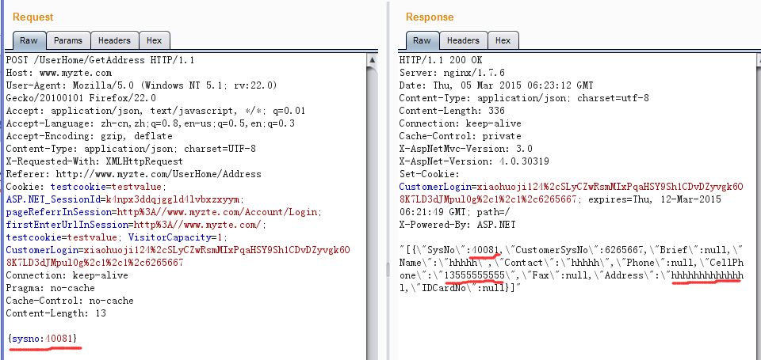Click the sysno:40081 request body line
The image size is (761, 360).
(43, 337)
